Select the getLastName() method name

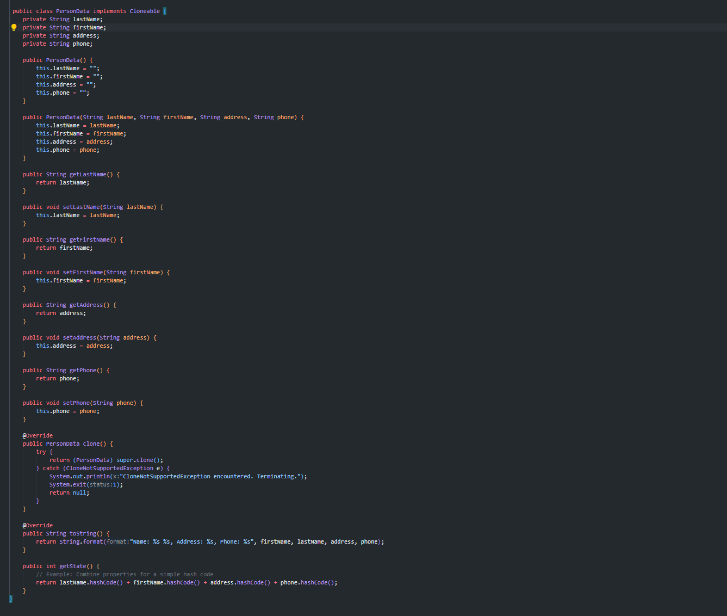point(88,174)
